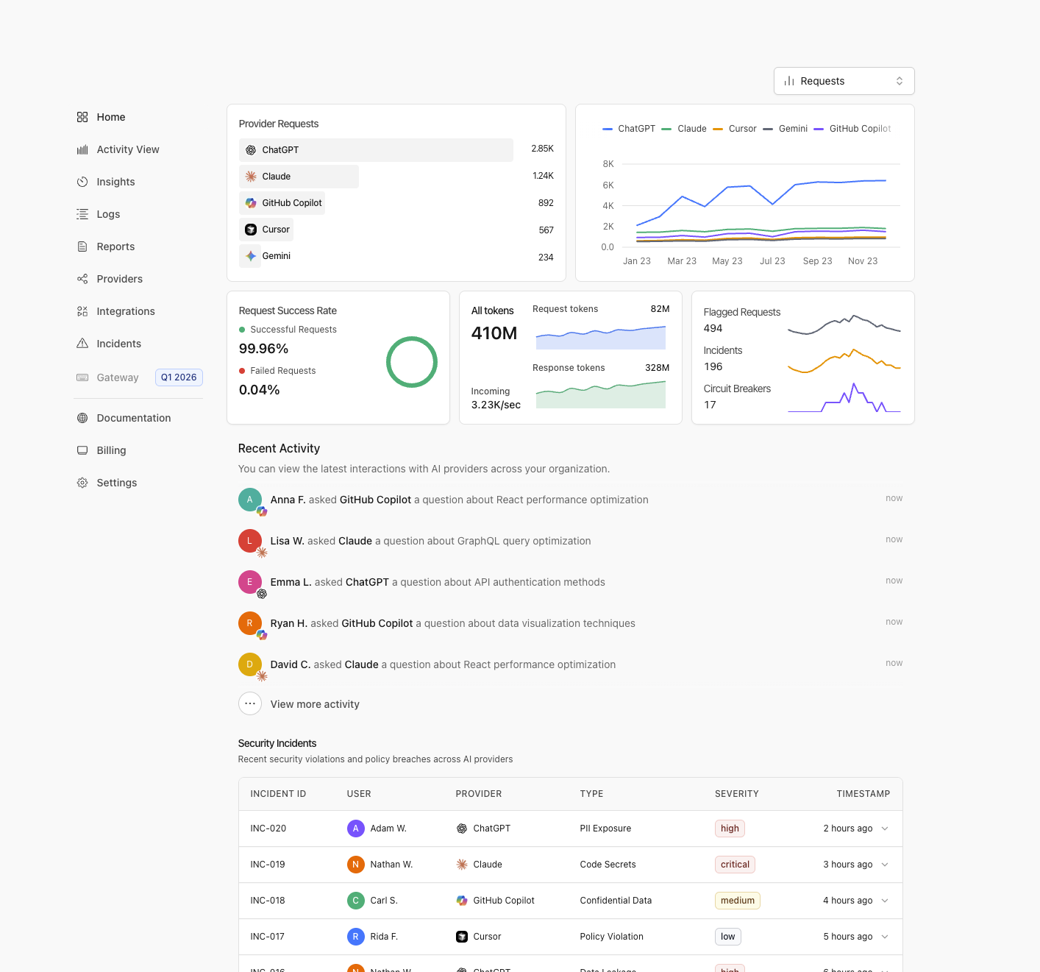1040x972 pixels.
Task: Open the Integrations sidebar link
Action: [126, 311]
